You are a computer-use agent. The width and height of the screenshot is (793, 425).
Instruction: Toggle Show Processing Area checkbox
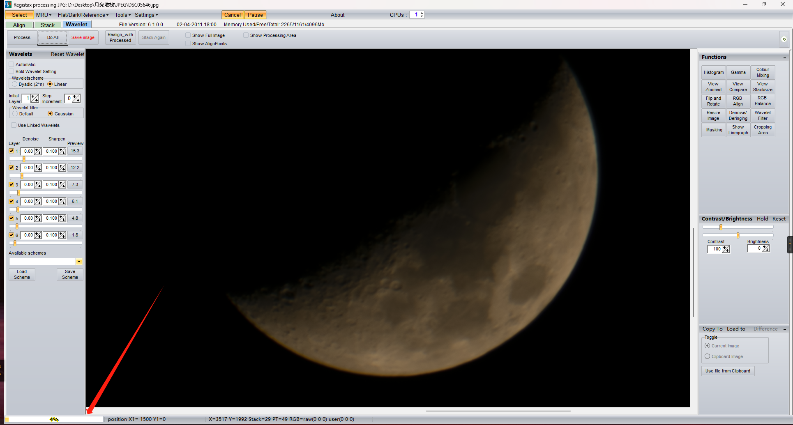pyautogui.click(x=246, y=35)
